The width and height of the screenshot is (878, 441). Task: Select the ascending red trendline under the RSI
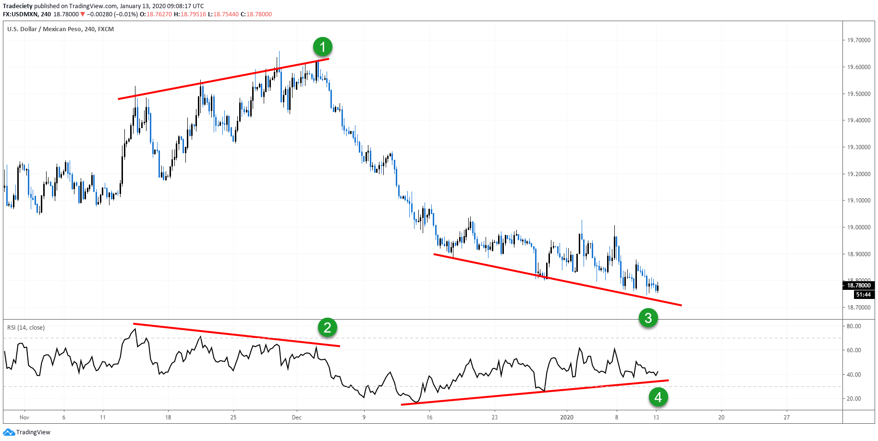click(534, 392)
